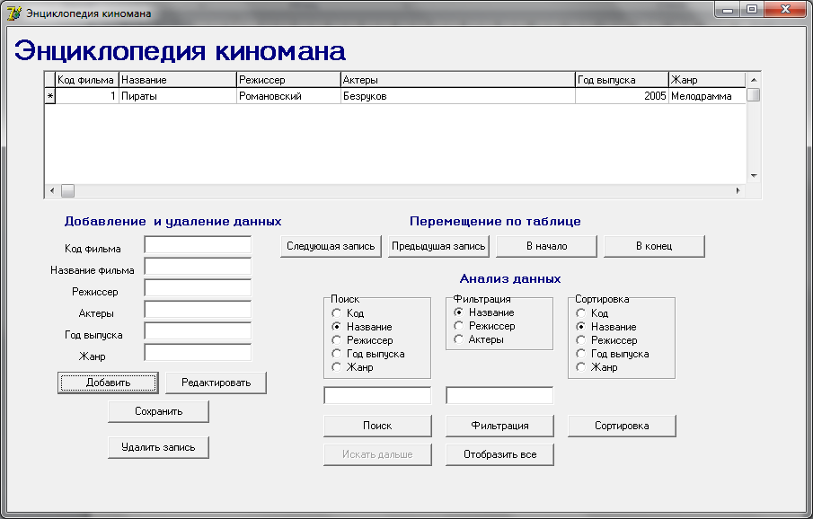The height and width of the screenshot is (519, 813).
Task: Click the Сортировка button
Action: [622, 426]
